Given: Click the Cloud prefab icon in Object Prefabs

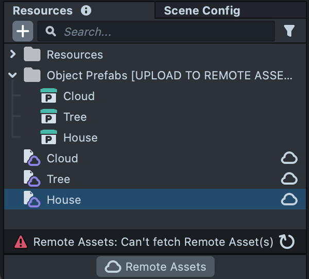Looking at the screenshot, I should (48, 96).
